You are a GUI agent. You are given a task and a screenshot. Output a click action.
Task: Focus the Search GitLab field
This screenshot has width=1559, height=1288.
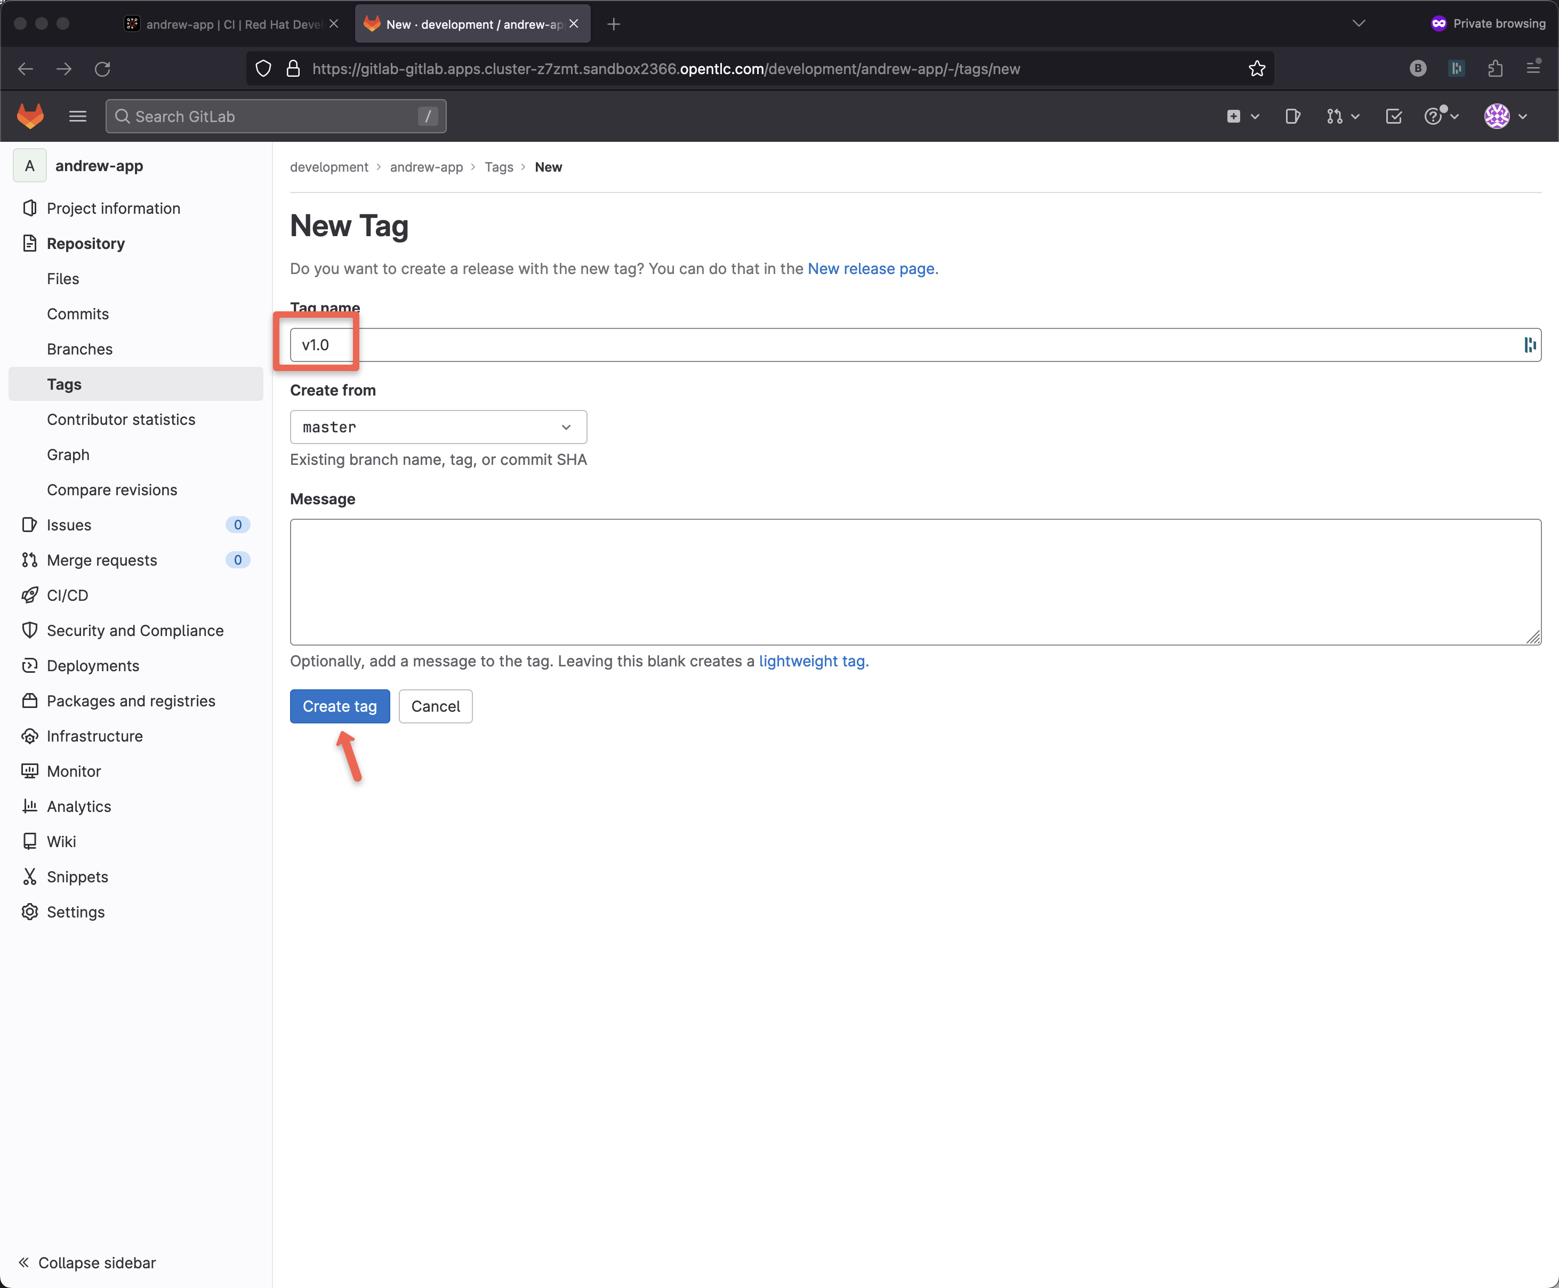pyautogui.click(x=275, y=116)
